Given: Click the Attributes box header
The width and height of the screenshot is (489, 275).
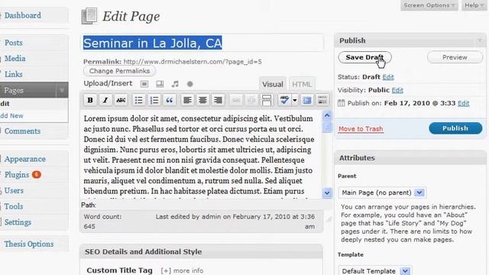Looking at the screenshot, I should click(410, 158).
